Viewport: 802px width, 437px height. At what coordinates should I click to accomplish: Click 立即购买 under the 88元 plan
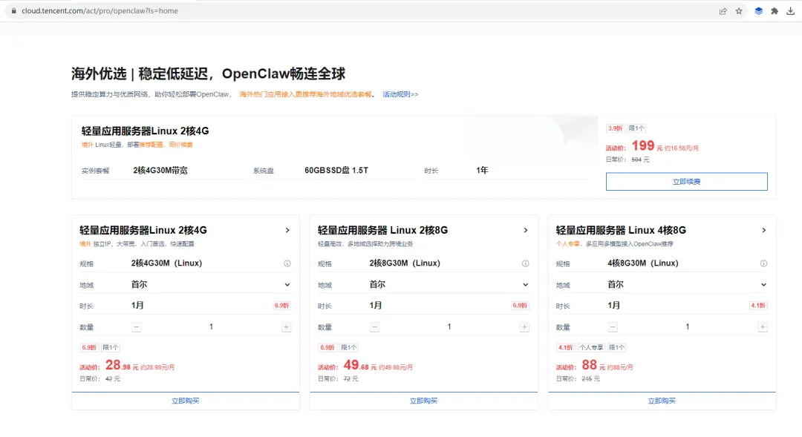click(662, 401)
